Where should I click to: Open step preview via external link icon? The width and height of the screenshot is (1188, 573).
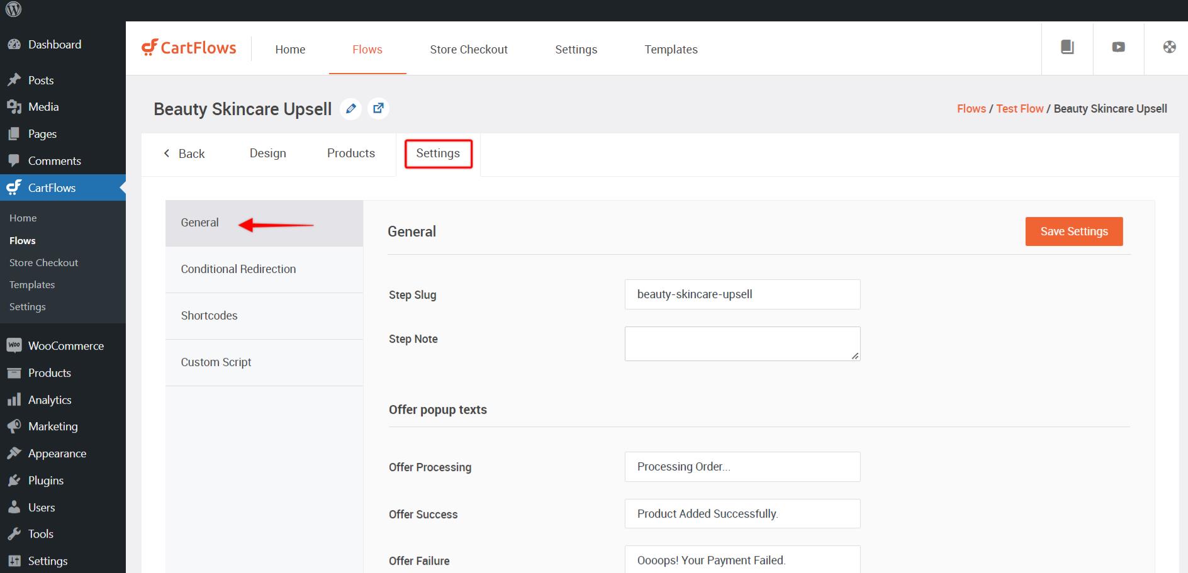[378, 109]
